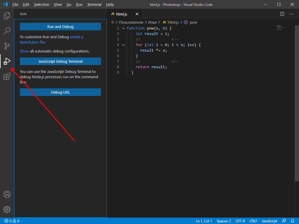Select the html.js editor tab

click(121, 14)
